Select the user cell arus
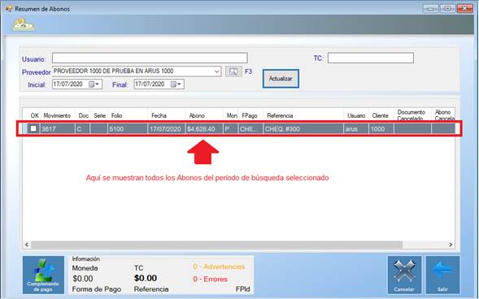The height and width of the screenshot is (299, 479). (x=356, y=128)
